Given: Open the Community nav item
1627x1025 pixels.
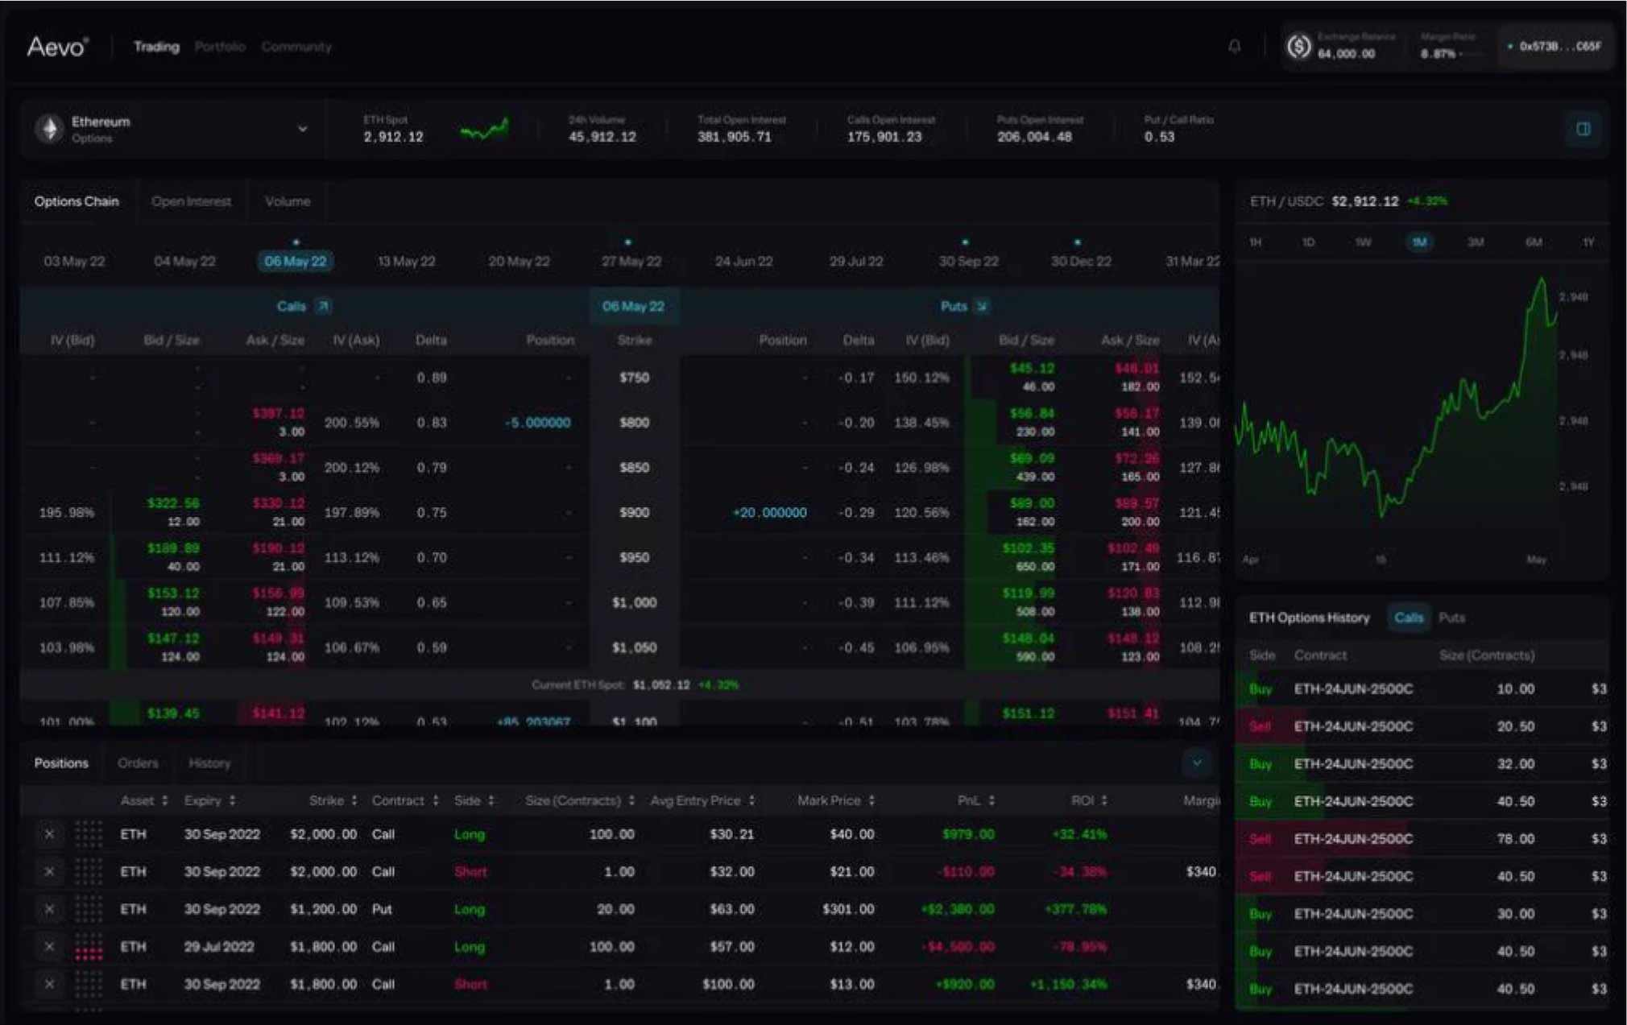Looking at the screenshot, I should (x=296, y=47).
